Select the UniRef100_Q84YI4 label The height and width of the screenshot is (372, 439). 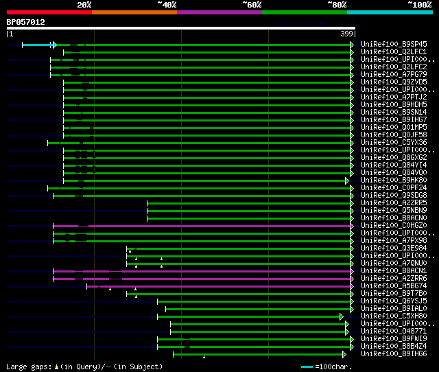[x=394, y=165]
